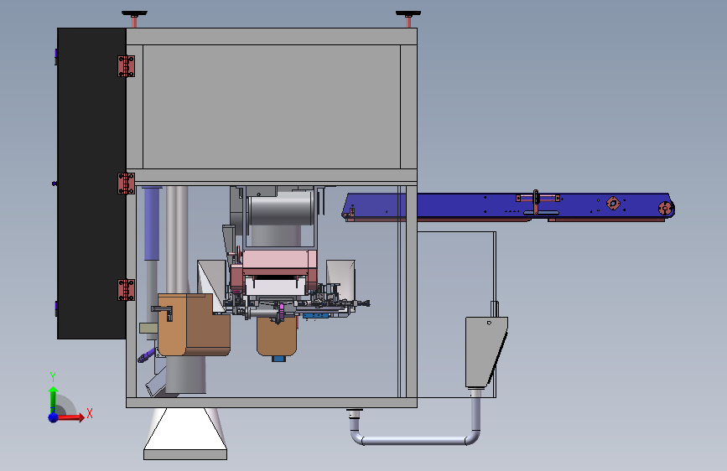Select the right leveling foot on top
Viewport: 727px width, 471px height.
pos(408,18)
